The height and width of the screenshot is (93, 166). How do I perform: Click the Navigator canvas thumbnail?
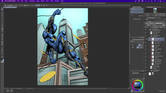tap(155, 10)
